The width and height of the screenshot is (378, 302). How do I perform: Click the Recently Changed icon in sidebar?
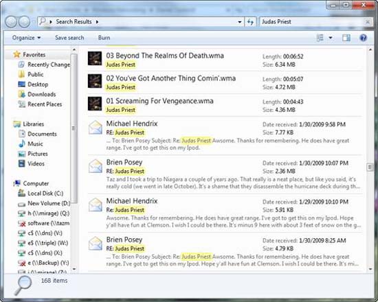(x=21, y=65)
